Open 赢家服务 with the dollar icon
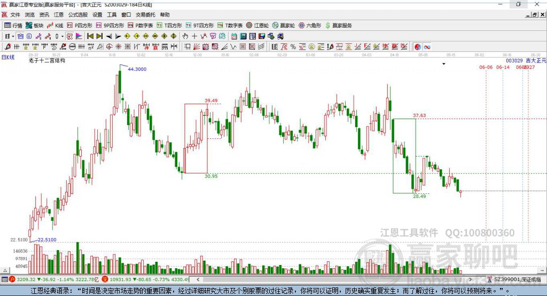Viewport: 547px width, 296px height. click(x=338, y=26)
